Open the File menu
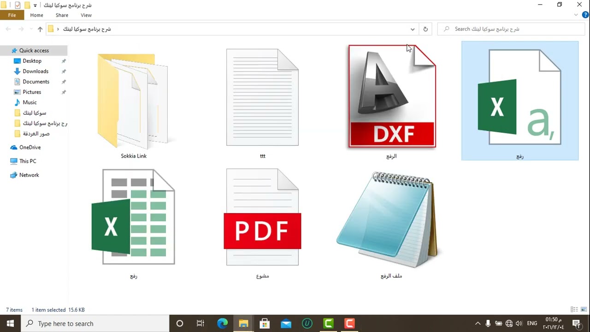The height and width of the screenshot is (332, 590). pyautogui.click(x=12, y=15)
